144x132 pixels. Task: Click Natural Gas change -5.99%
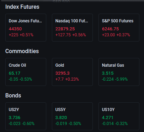(122, 79)
